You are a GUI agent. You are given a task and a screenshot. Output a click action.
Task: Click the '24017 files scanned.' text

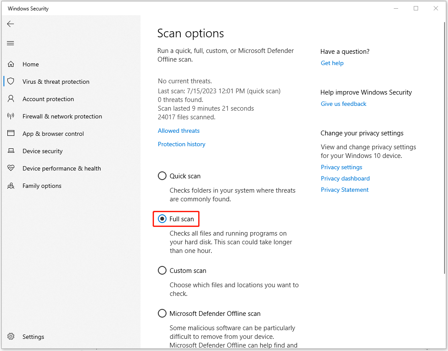(186, 117)
